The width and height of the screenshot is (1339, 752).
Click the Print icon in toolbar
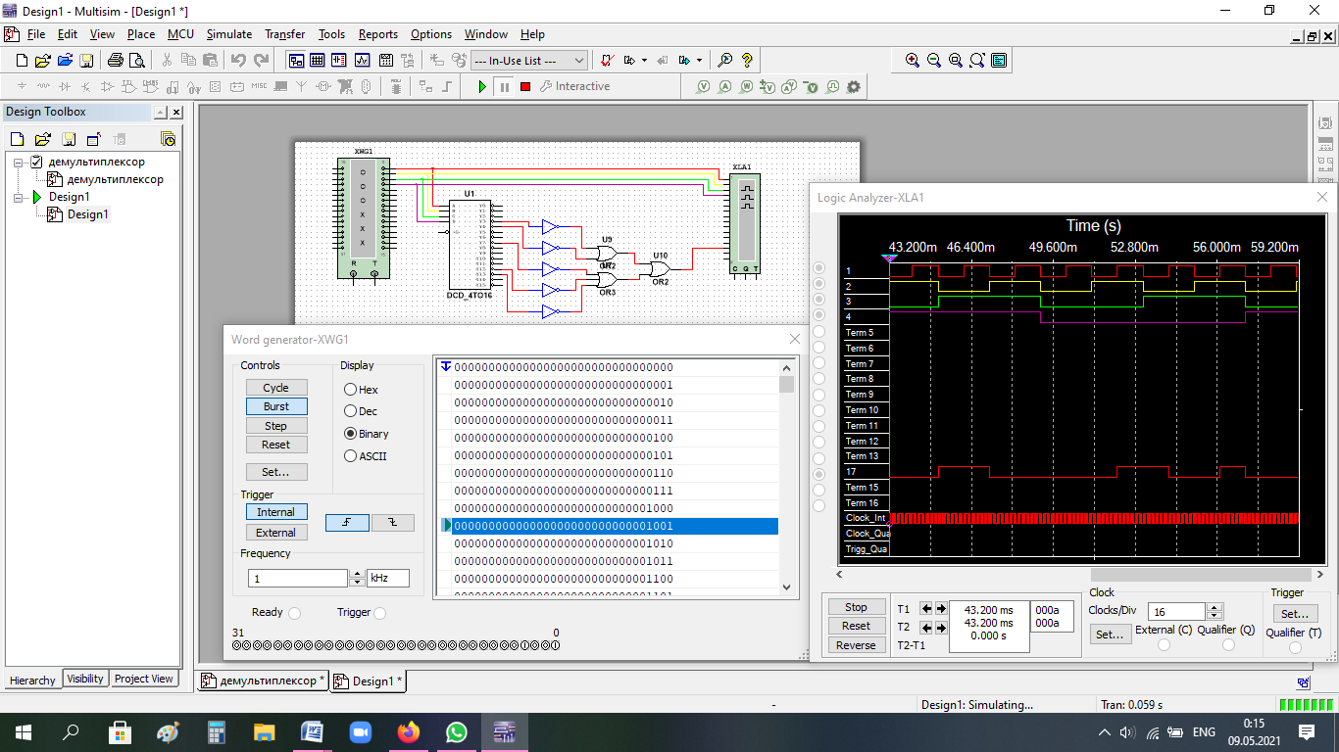click(116, 60)
